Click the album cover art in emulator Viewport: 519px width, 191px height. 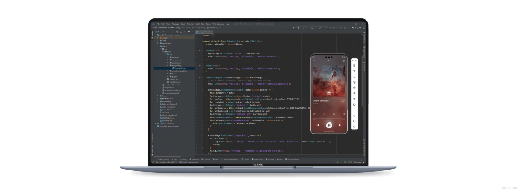point(329,81)
